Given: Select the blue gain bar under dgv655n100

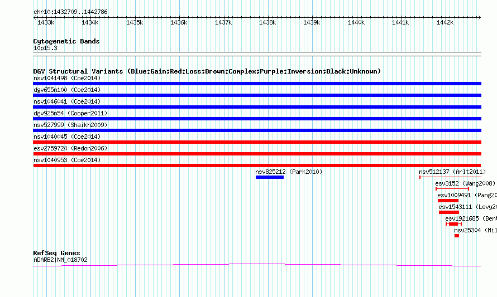Looking at the screenshot, I should (x=257, y=95).
